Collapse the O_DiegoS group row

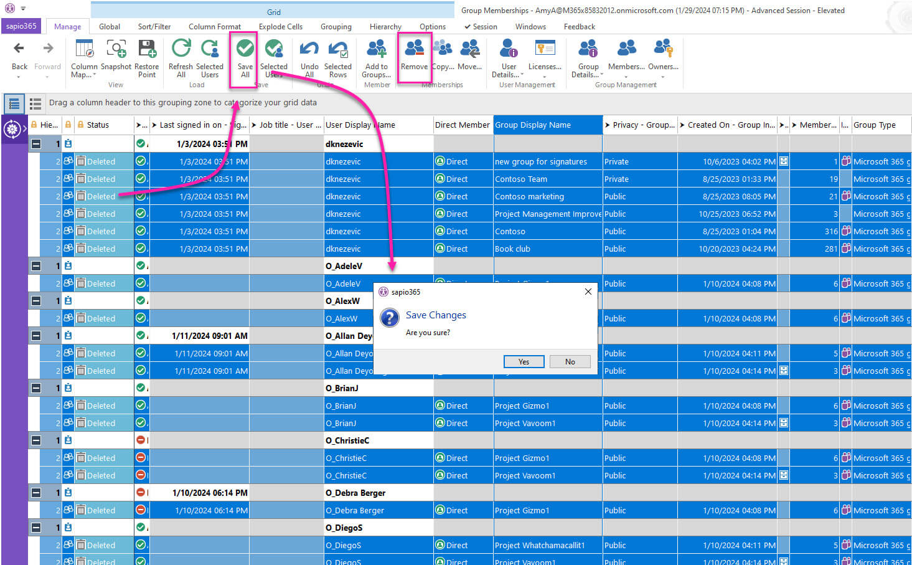(36, 528)
